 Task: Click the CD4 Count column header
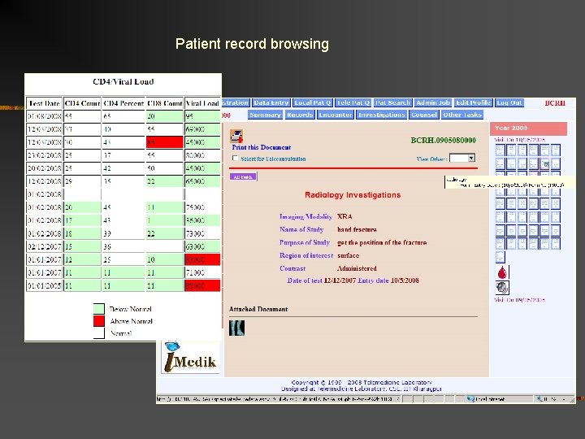pyautogui.click(x=82, y=103)
